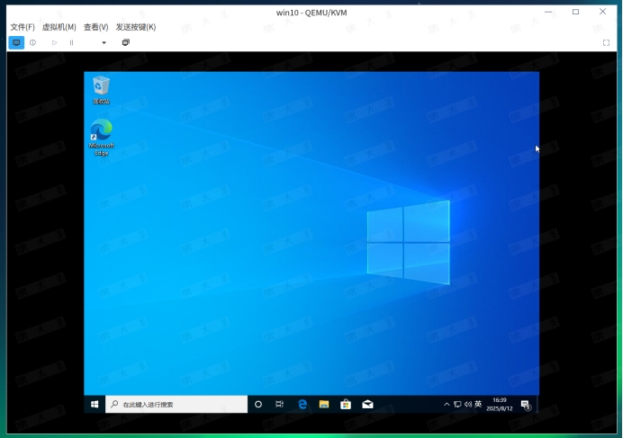Show virtual hardware details info icon
The width and height of the screenshot is (623, 438).
33,42
